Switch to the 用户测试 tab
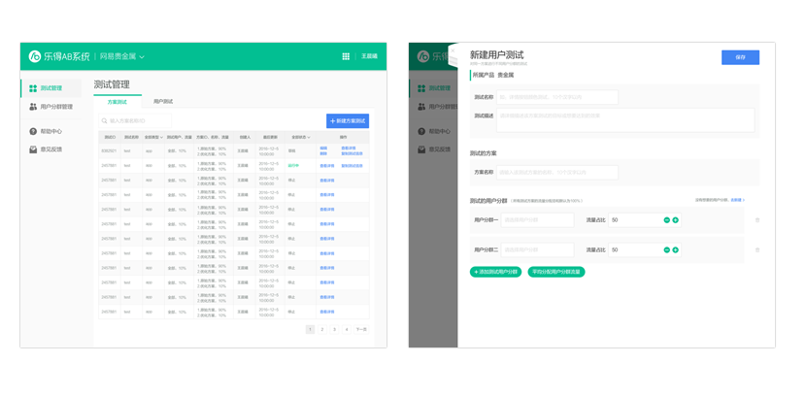 click(x=163, y=102)
